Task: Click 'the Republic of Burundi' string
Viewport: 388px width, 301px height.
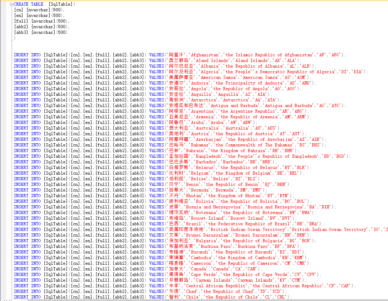Action: click(244, 252)
